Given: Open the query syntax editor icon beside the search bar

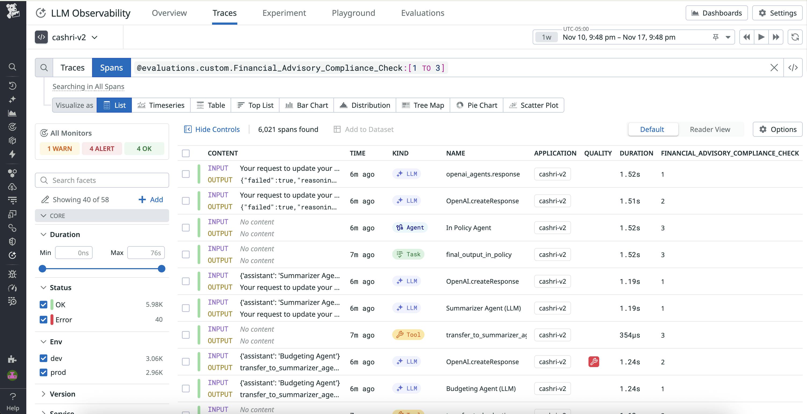Looking at the screenshot, I should coord(793,67).
